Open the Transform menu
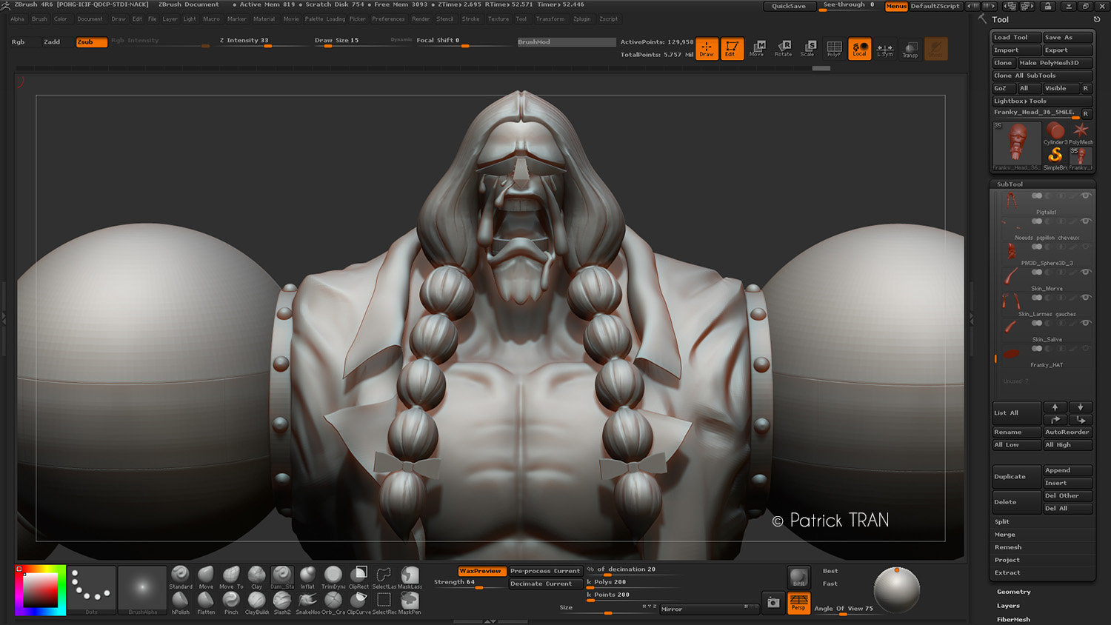Screen dimensions: 1111x625 (x=550, y=19)
